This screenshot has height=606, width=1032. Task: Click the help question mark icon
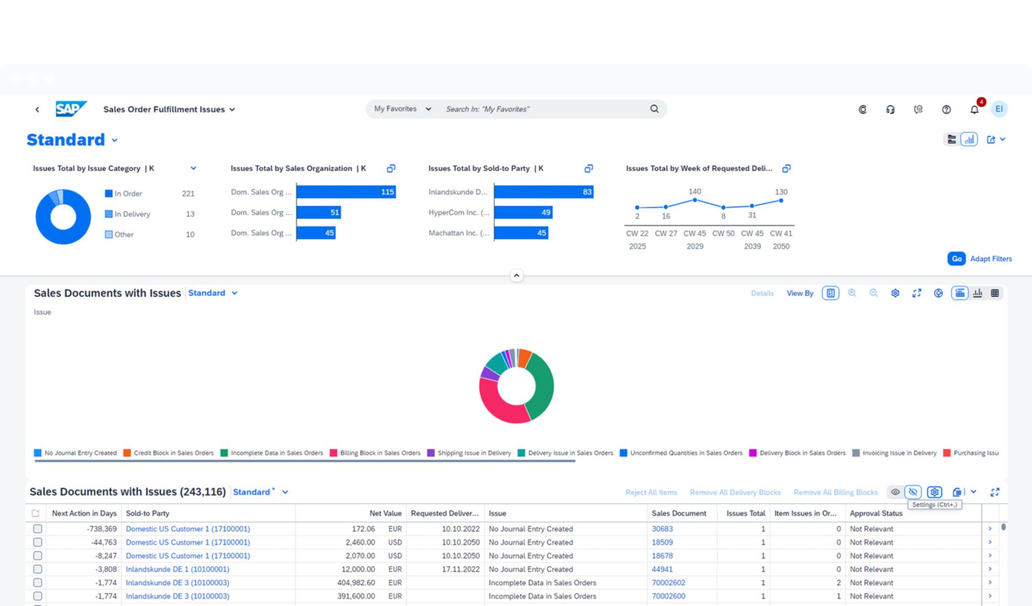point(946,110)
